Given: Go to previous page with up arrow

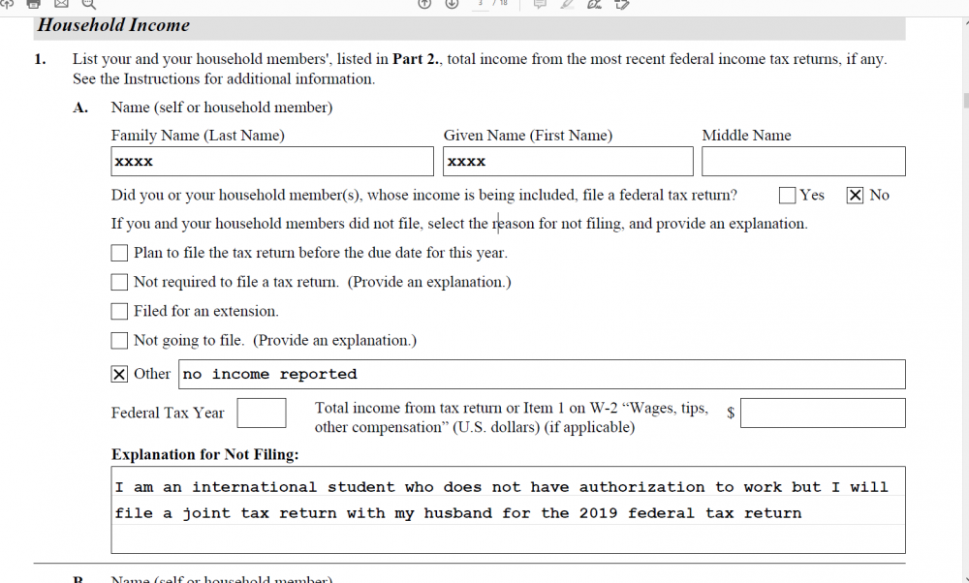Looking at the screenshot, I should [424, 4].
